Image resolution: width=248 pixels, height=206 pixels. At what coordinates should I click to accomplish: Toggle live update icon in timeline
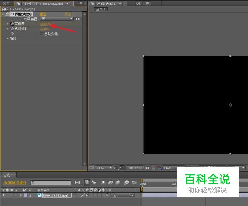(x=87, y=182)
